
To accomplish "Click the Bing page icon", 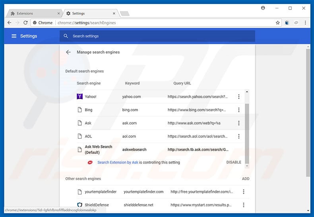I will click(80, 110).
